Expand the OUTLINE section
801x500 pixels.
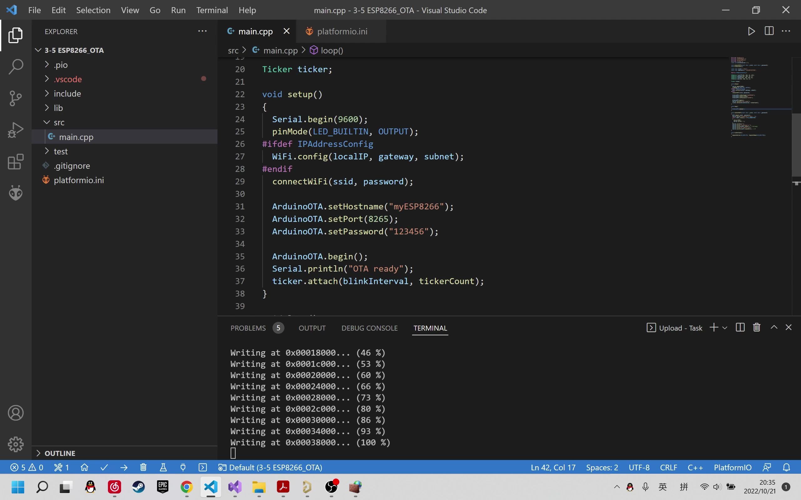coord(125,453)
